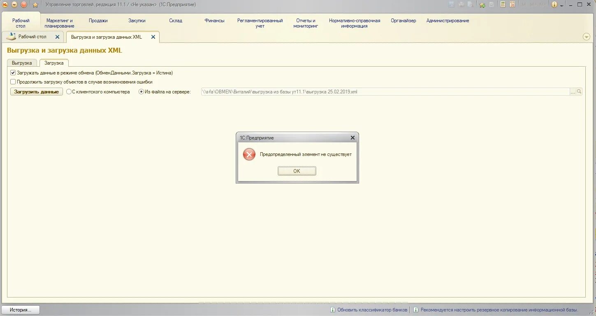The image size is (596, 316).
Task: Click the Загрузить данные button
Action: click(36, 92)
